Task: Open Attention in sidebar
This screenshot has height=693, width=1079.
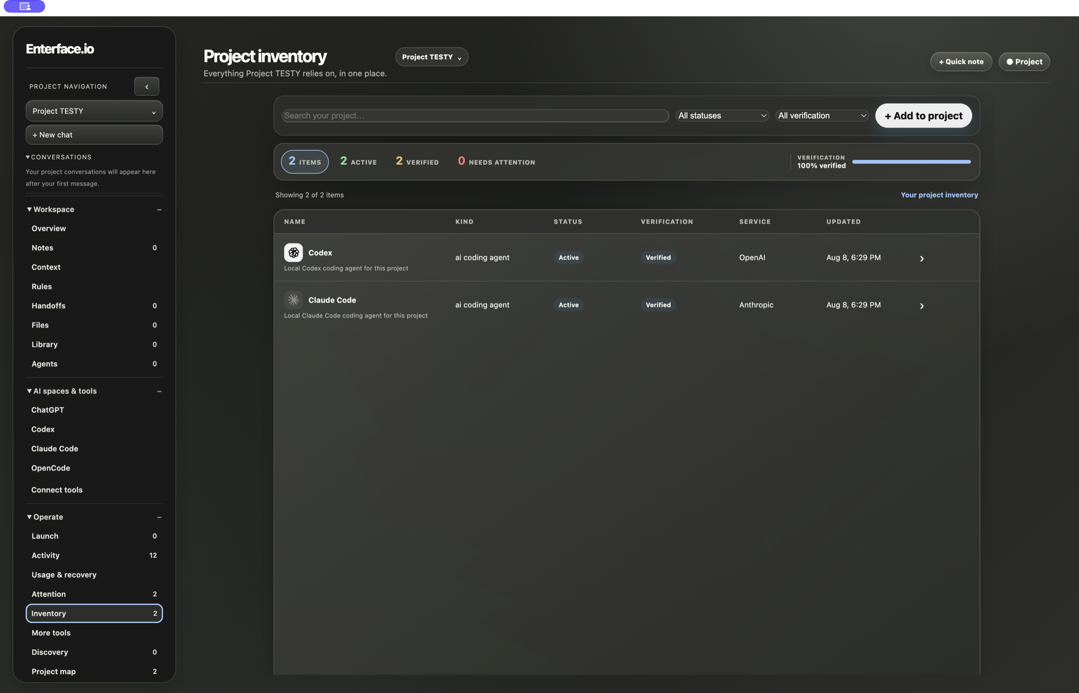Action: (94, 594)
